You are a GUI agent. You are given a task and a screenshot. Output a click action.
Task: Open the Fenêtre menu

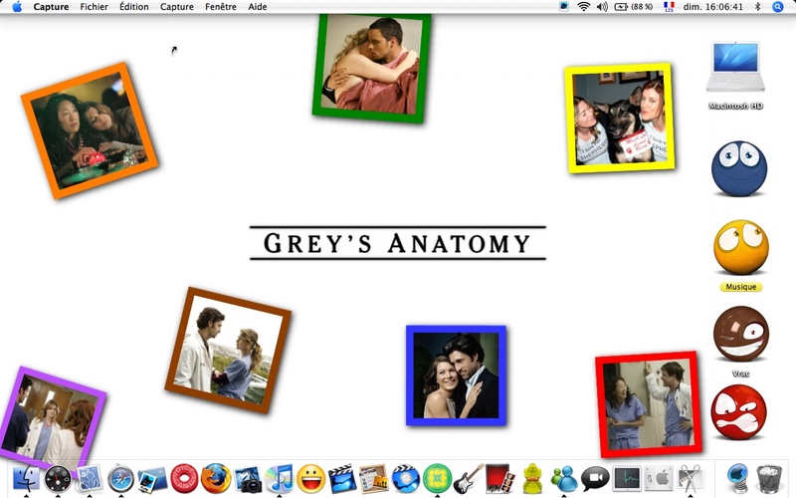click(221, 7)
